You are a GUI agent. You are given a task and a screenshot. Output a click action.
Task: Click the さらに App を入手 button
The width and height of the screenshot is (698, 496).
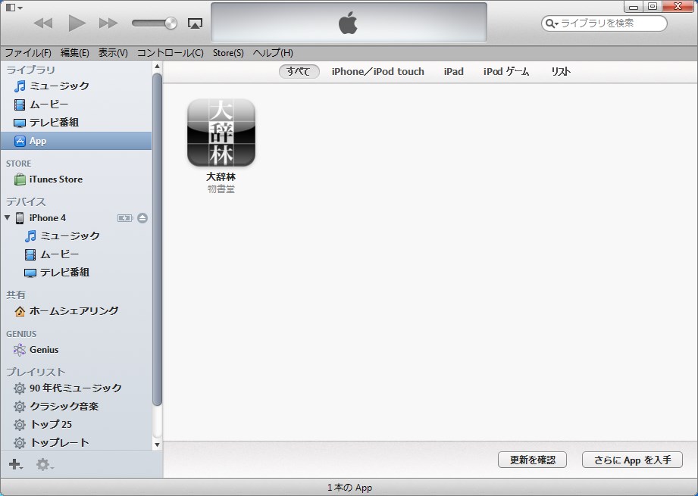tap(632, 460)
